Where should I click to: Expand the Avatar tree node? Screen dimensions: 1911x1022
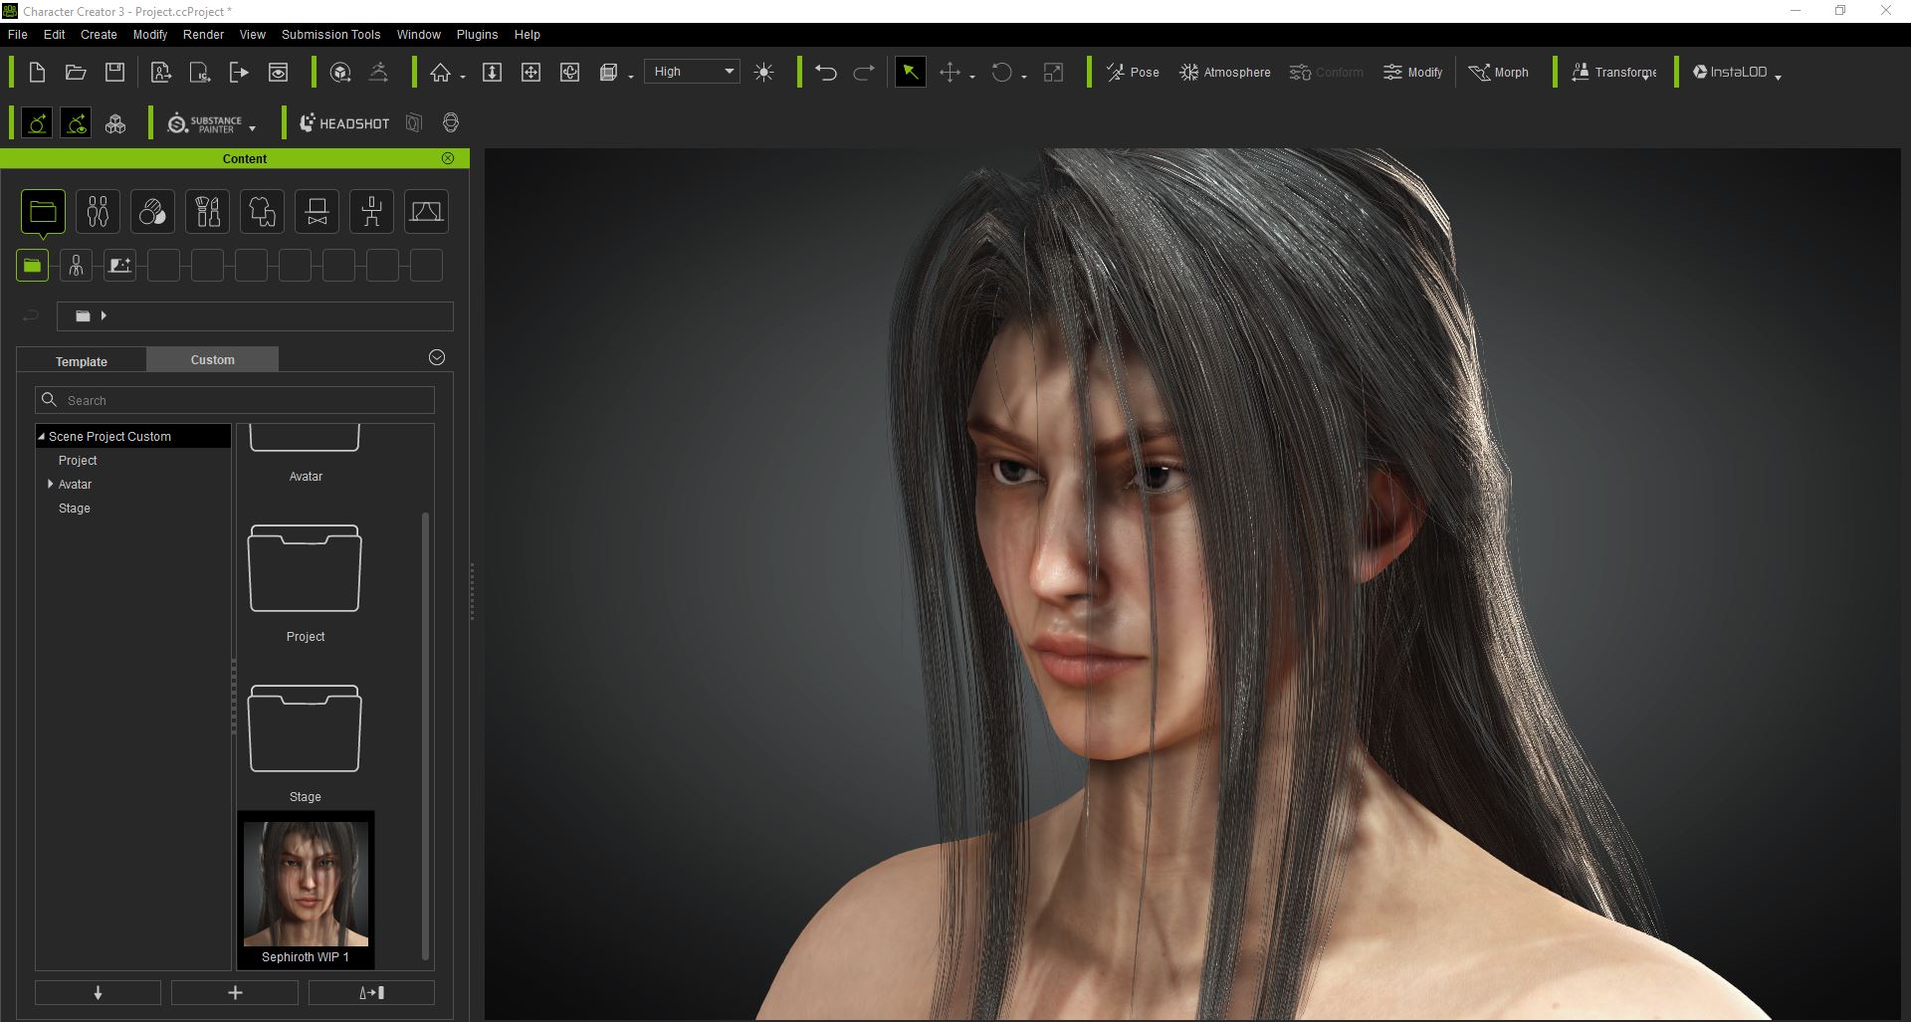[x=50, y=484]
